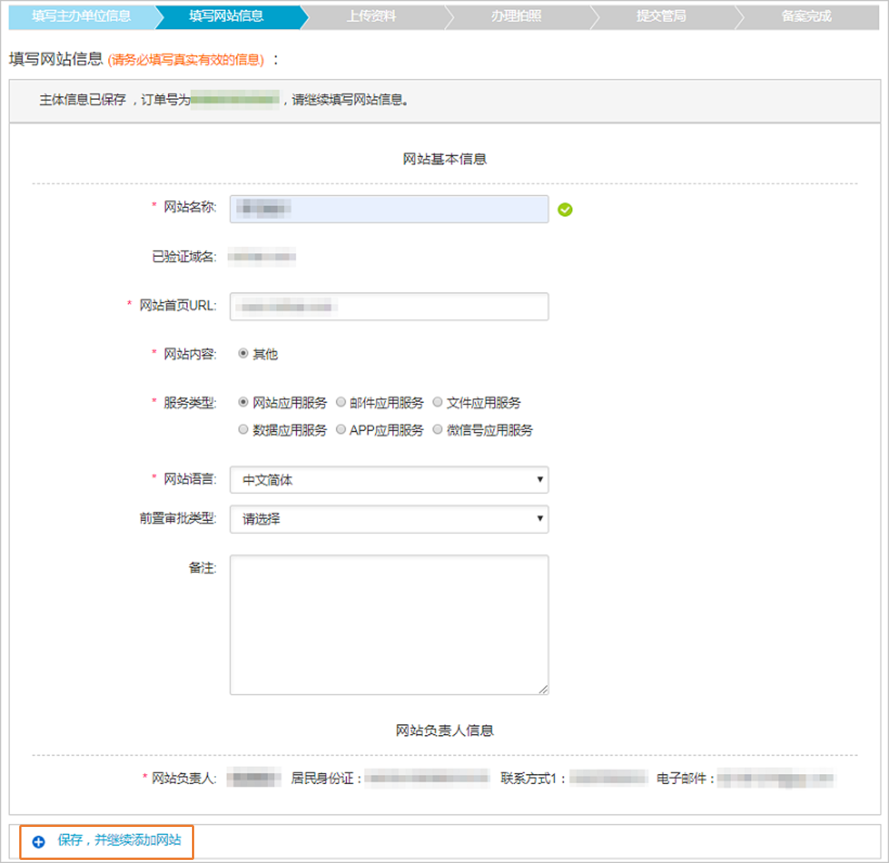Viewport: 889px width, 863px height.
Task: Click 填写网站信息 step tab
Action: (x=226, y=16)
